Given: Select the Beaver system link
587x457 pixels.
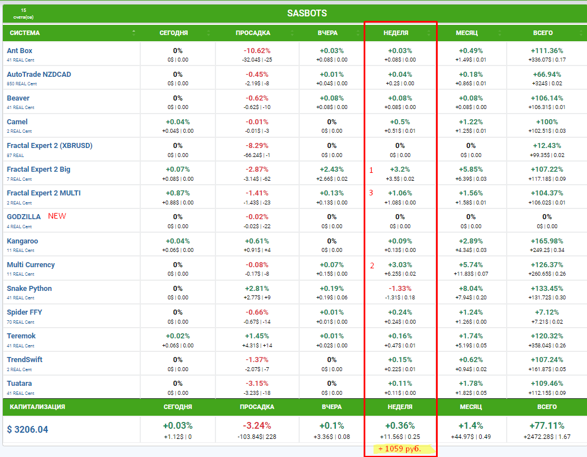Looking at the screenshot, I should [18, 98].
